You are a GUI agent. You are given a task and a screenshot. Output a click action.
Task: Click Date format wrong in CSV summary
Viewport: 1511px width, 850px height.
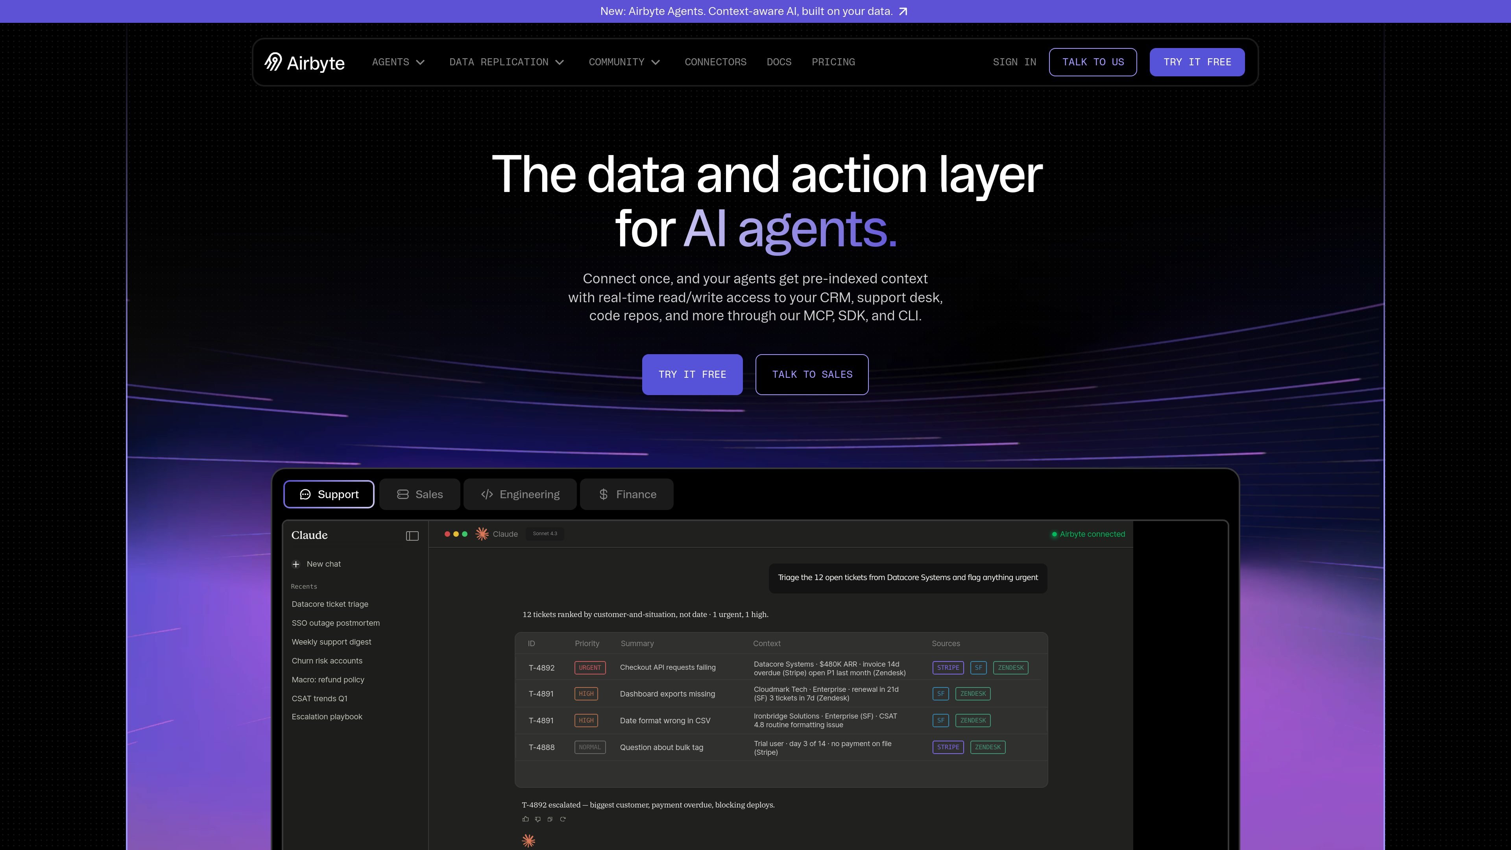665,721
